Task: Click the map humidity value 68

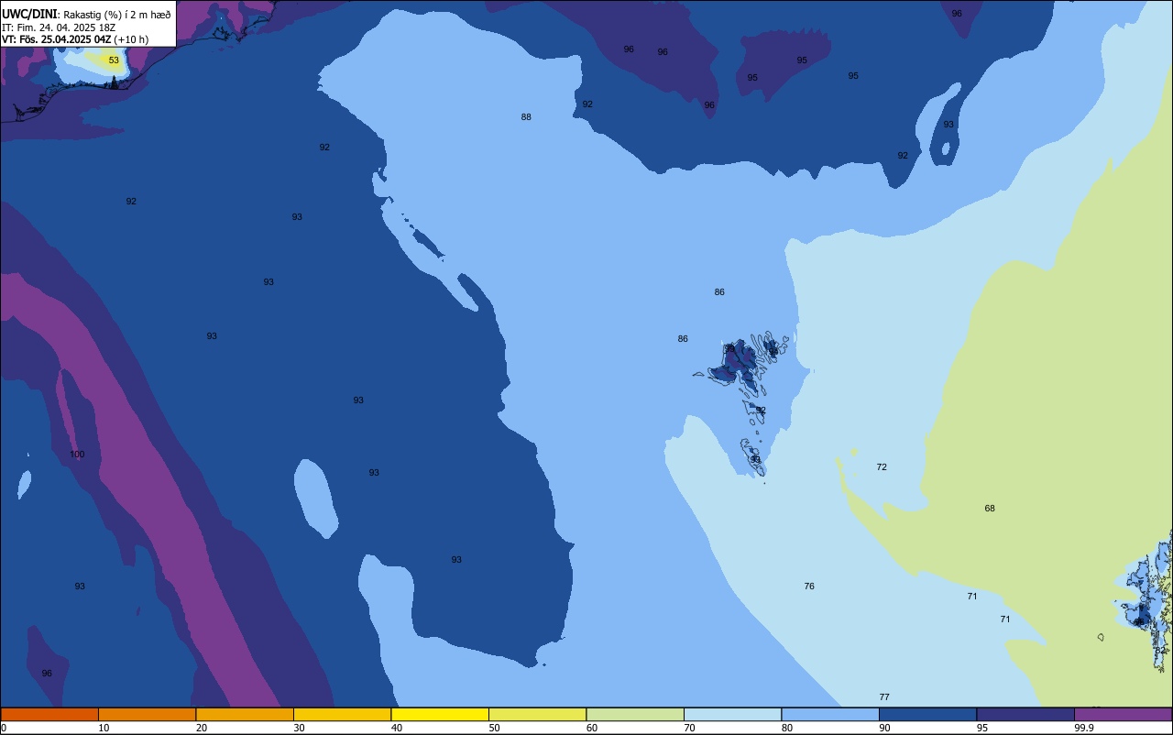Action: pos(990,509)
